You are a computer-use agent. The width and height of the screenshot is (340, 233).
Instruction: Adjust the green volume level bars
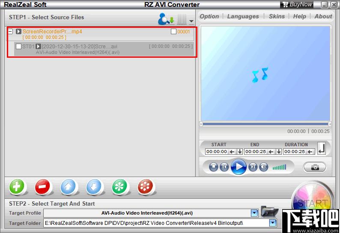[x=279, y=167]
